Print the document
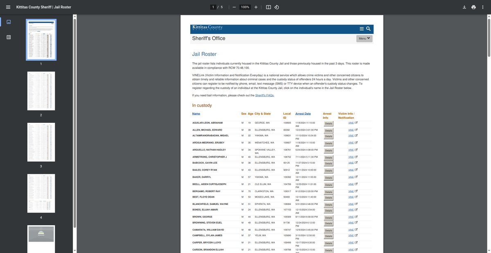The height and width of the screenshot is (253, 491). (473, 7)
